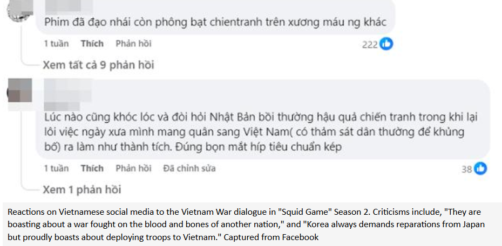Viewport: 502px width, 246px height.
Task: Click Phản hồi under the first comment
Action: 133,44
